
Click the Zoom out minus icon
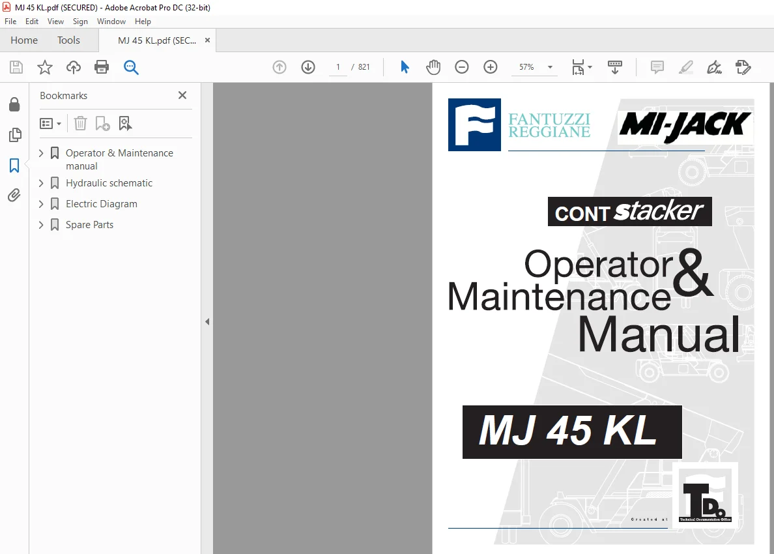coord(461,67)
